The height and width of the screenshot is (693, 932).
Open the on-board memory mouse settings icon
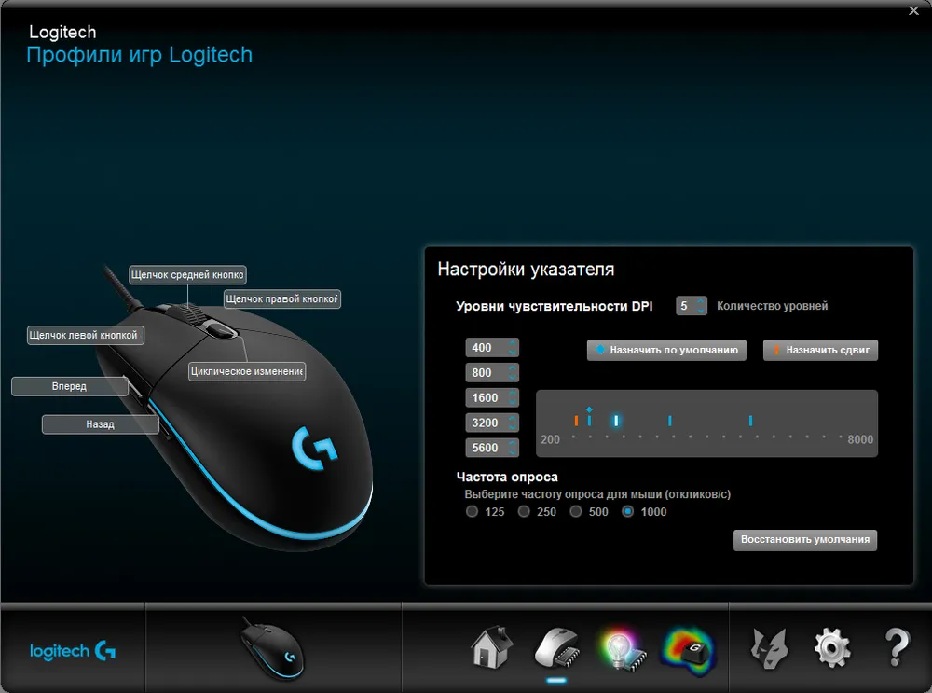[557, 648]
